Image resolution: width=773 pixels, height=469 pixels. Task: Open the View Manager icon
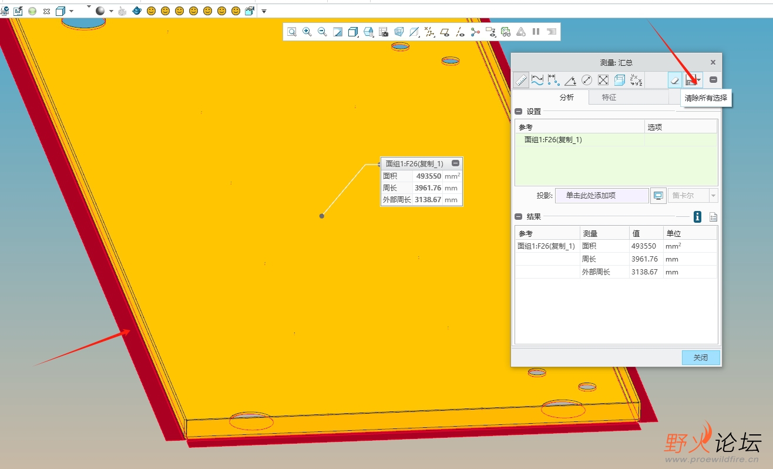[x=384, y=32]
